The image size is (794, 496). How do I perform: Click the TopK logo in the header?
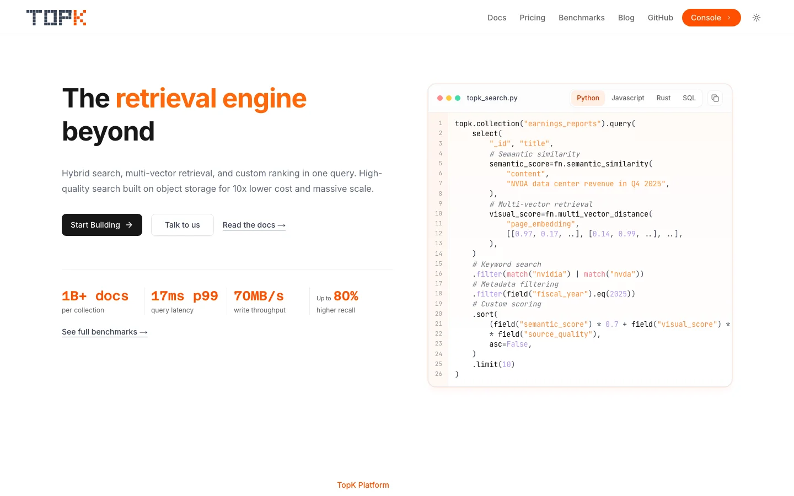point(56,18)
